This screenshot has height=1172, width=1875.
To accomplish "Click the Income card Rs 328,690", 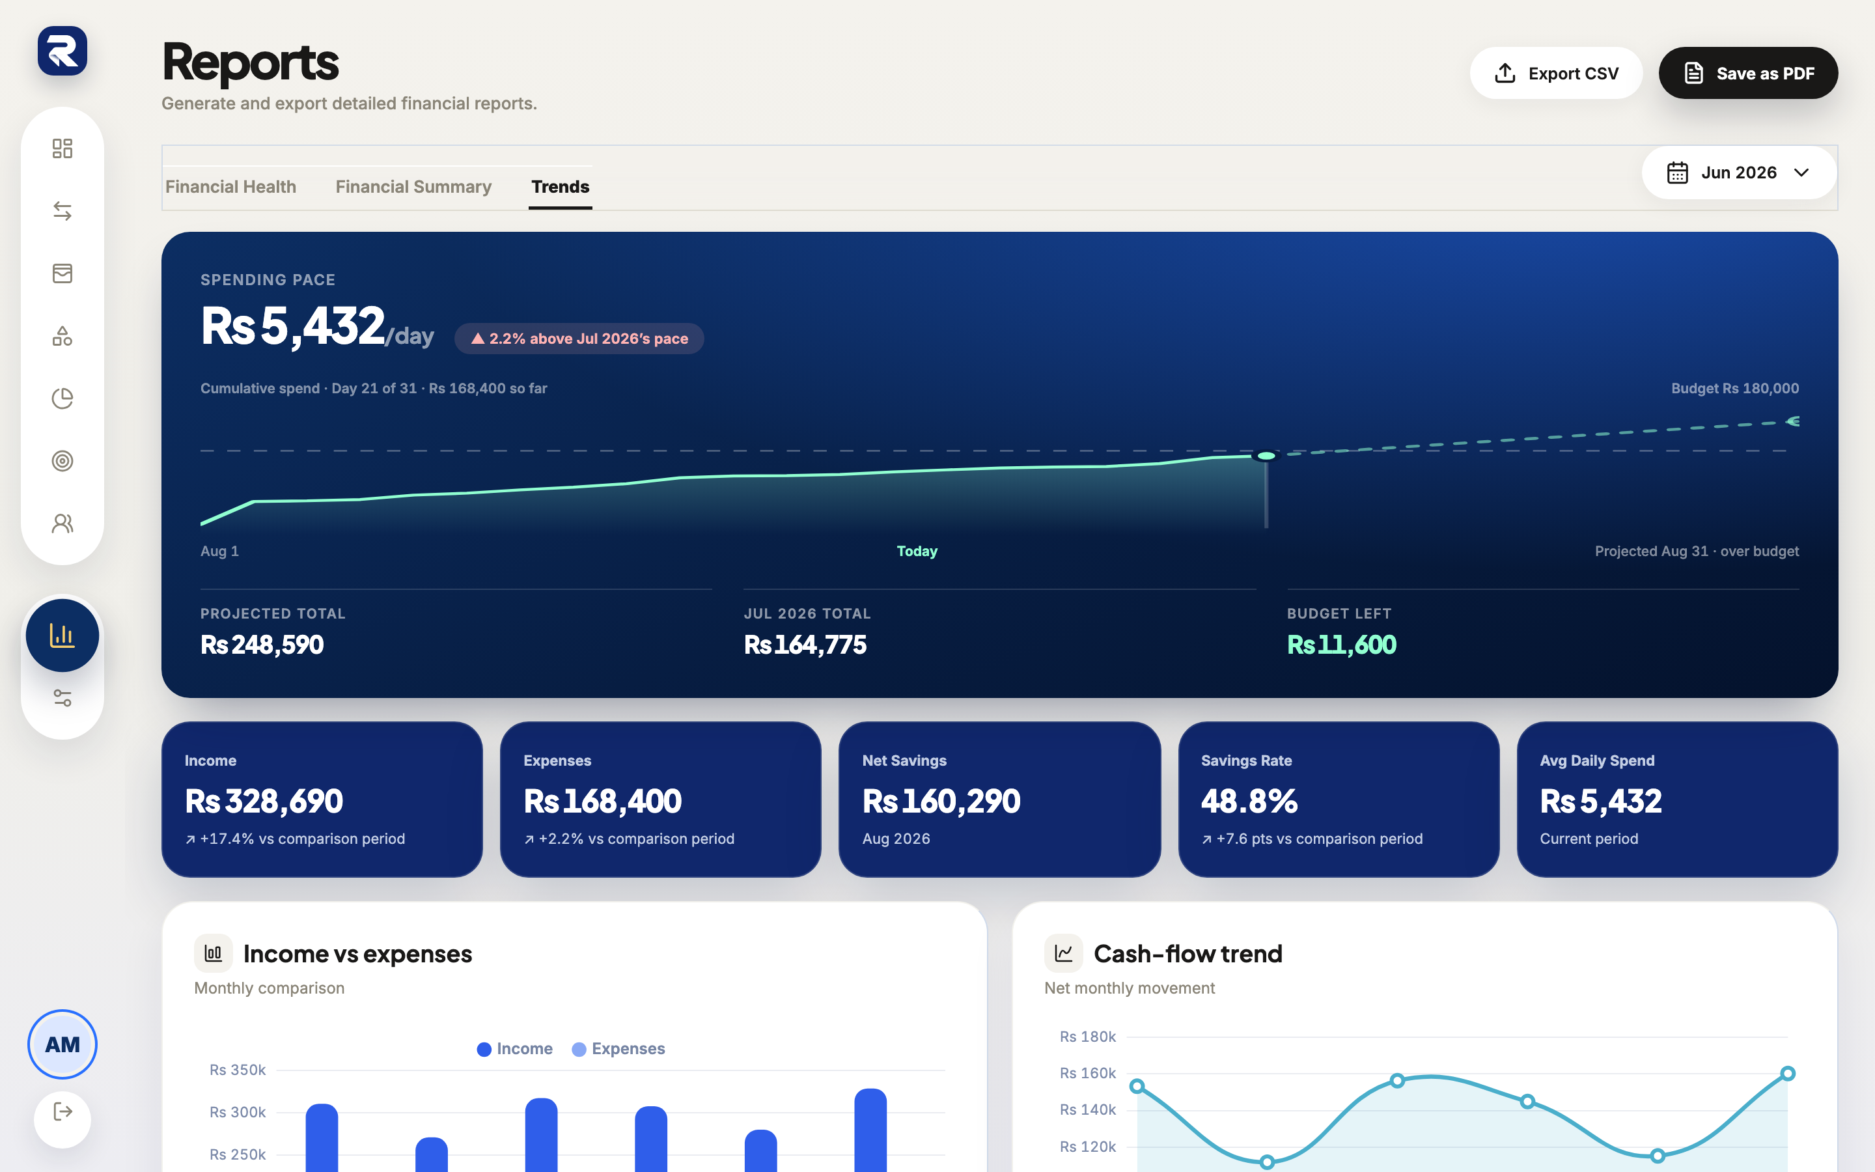I will (322, 799).
